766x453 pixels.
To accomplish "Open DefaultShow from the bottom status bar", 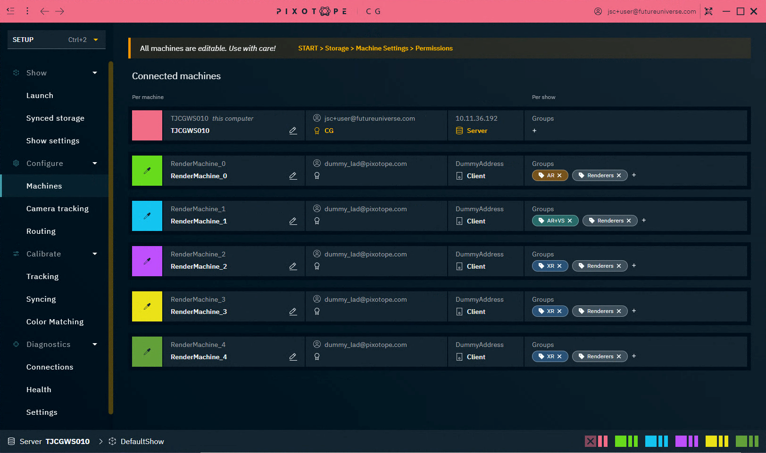I will pyautogui.click(x=142, y=441).
